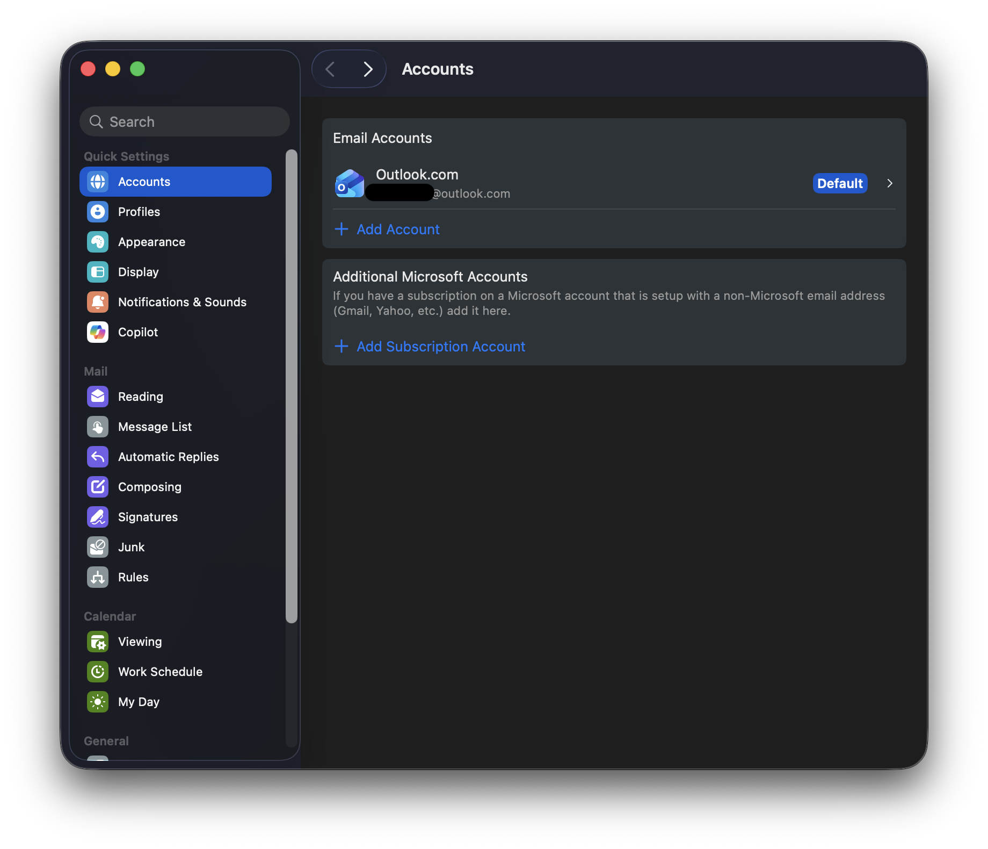This screenshot has height=849, width=988.
Task: Open the Calendar Viewing icon
Action: point(98,642)
